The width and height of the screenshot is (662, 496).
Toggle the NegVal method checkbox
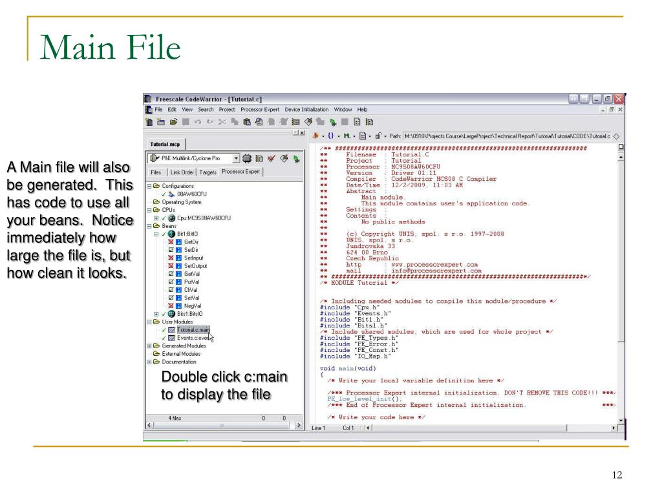point(171,305)
